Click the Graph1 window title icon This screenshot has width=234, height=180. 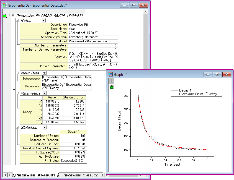[111, 74]
